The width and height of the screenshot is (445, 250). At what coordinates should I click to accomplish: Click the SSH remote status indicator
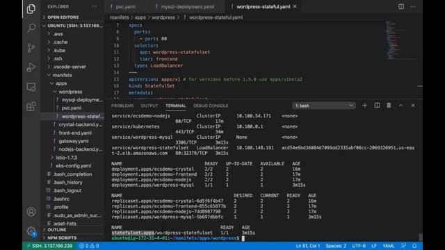point(49,246)
